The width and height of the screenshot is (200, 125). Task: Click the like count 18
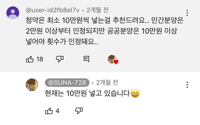coord(39,59)
